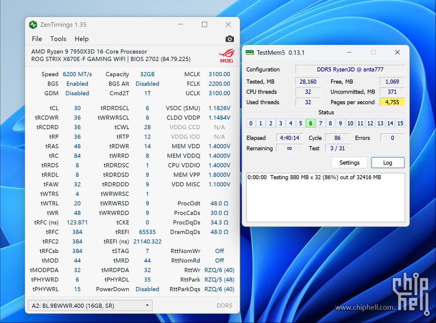The height and width of the screenshot is (323, 436).
Task: Click status thread box 14 in TestMem5
Action: (390, 123)
